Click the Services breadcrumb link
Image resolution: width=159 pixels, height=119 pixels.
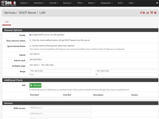10,13
